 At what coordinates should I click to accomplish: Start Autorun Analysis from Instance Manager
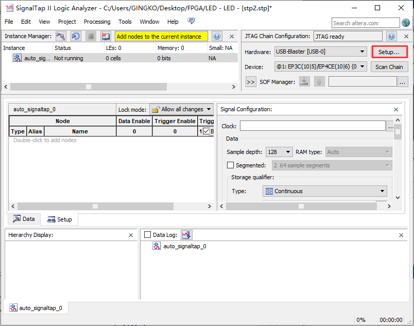pyautogui.click(x=76, y=37)
